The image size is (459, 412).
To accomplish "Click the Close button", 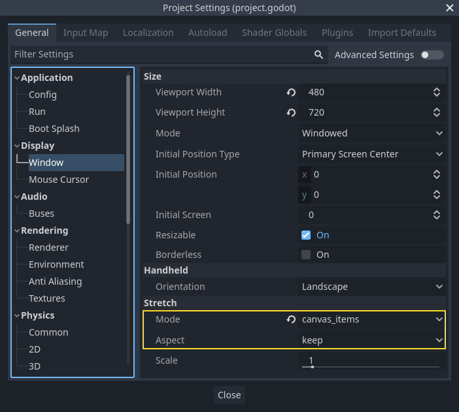I will [229, 394].
